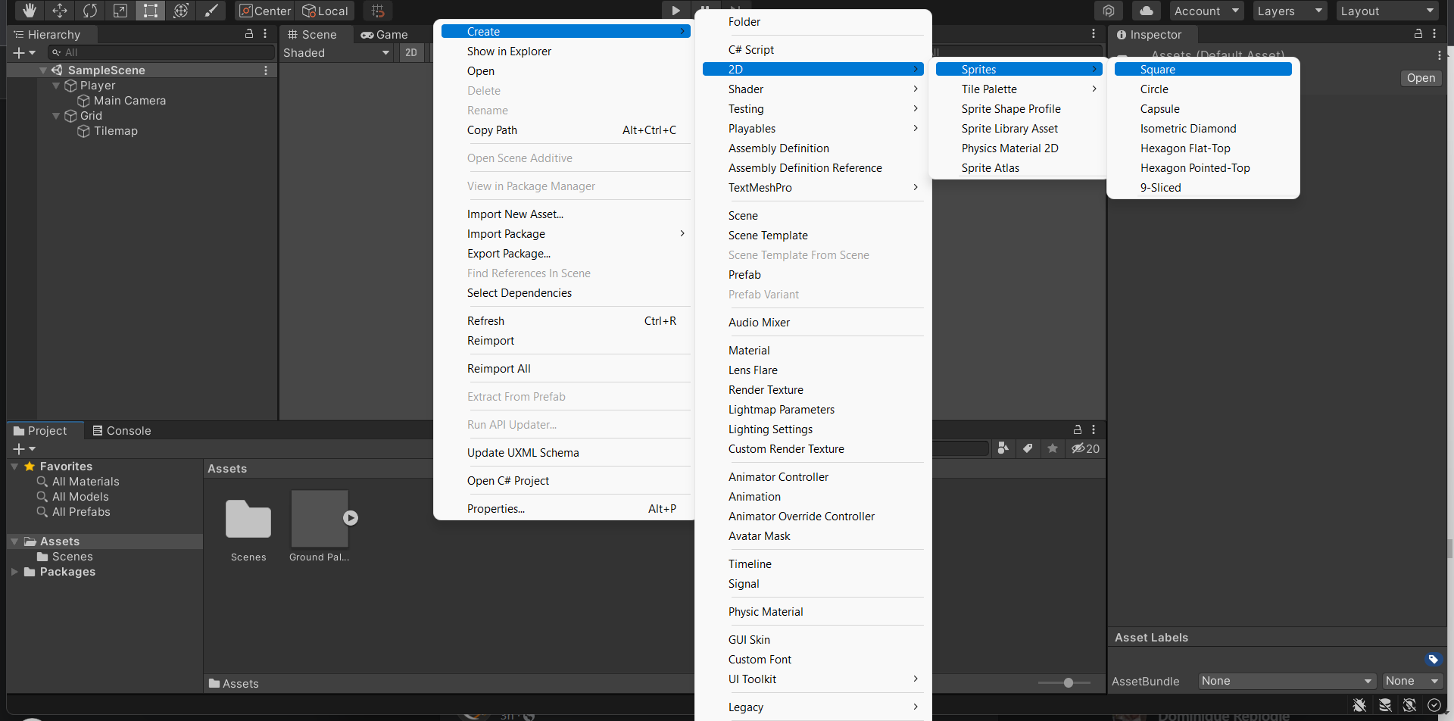Collapse the Favorites section
1454x721 pixels.
(14, 467)
